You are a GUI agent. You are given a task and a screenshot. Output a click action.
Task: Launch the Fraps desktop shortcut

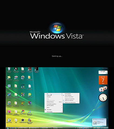(23, 95)
